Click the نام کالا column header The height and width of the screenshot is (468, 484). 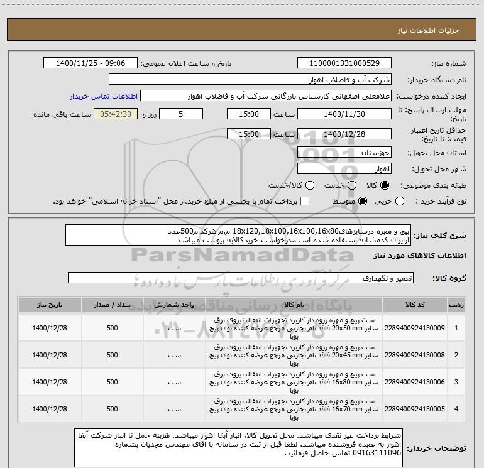(x=294, y=305)
